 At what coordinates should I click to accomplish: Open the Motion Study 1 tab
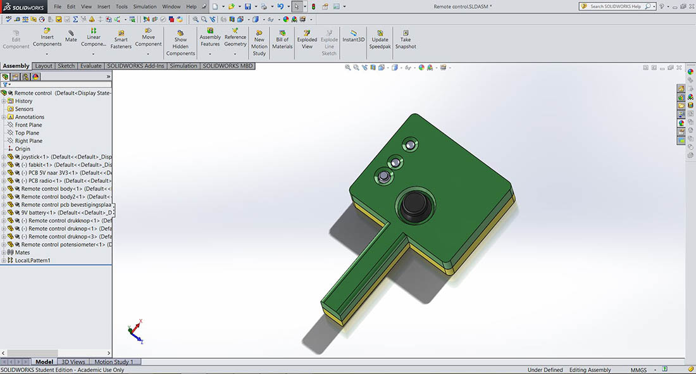[114, 361]
